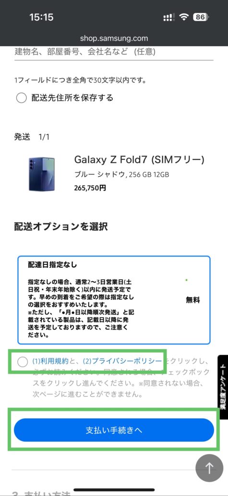This screenshot has width=228, height=496.
Task: Open the (1)利用規約 link
Action: (50, 361)
